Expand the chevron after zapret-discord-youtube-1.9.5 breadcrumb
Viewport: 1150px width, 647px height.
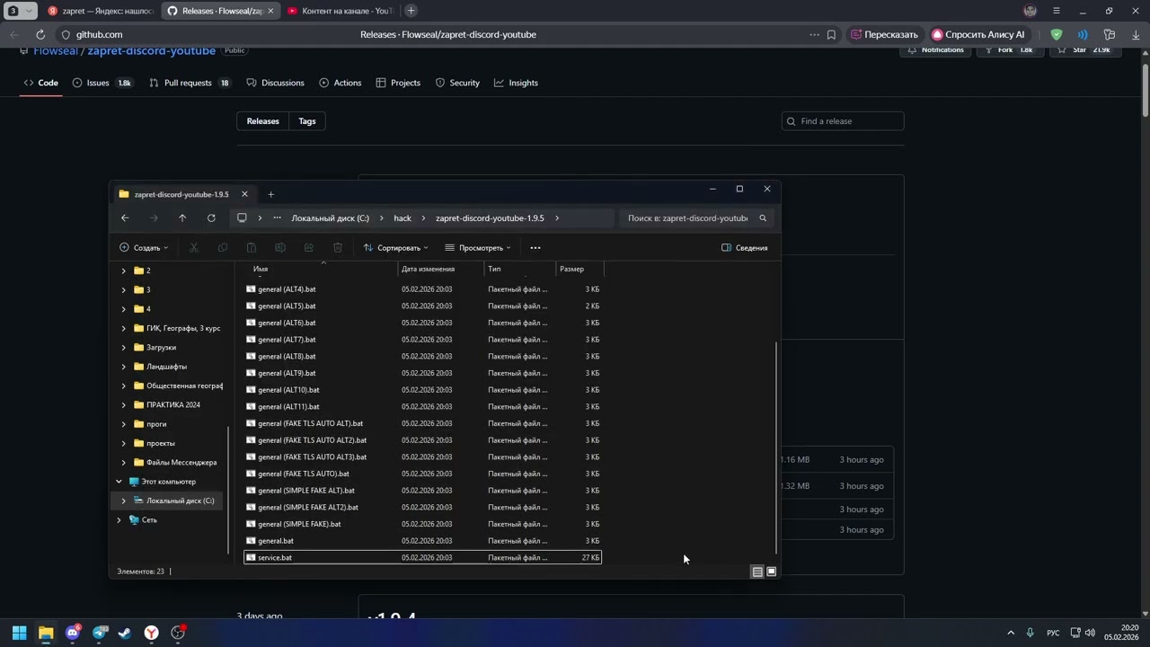pos(557,218)
